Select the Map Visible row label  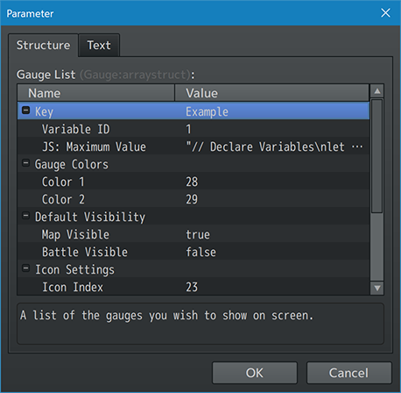click(x=75, y=234)
